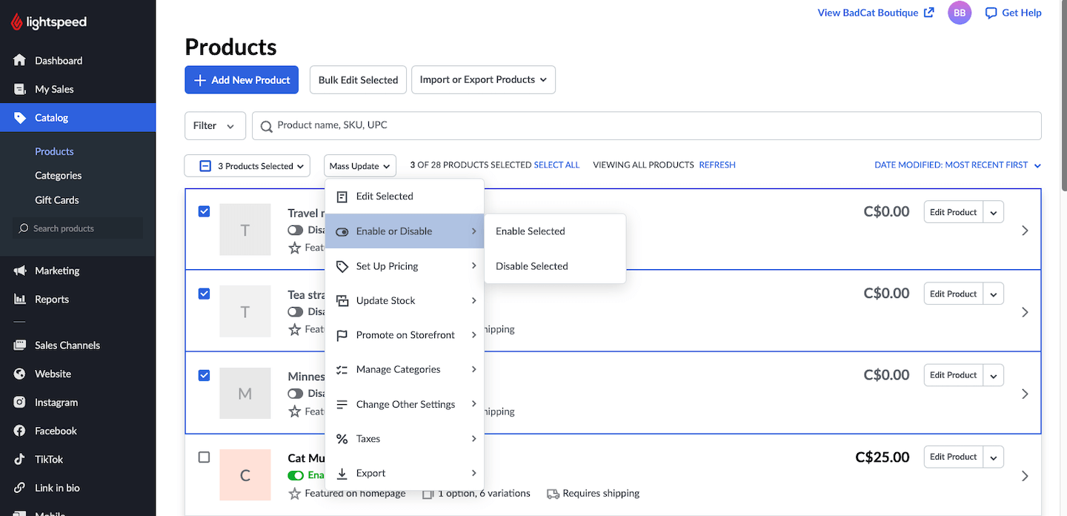Click the Cat Mug 'C' thumbnail

(245, 475)
